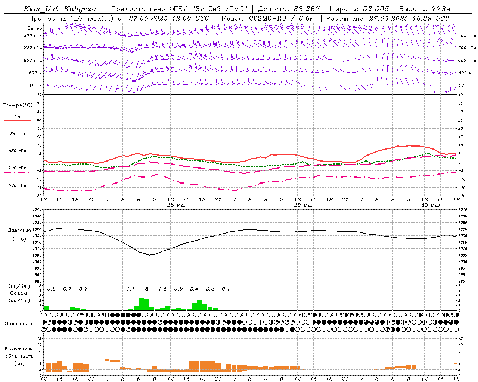Click the text Предоставлено ФГБУ "ЗапСиб УГМС"
Image resolution: width=478 pixels, height=382 pixels.
pos(179,9)
